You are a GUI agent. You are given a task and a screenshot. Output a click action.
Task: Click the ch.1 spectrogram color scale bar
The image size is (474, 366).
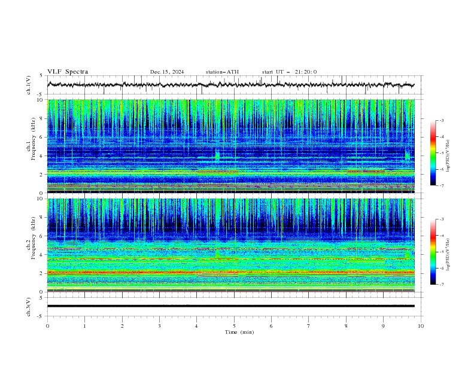click(x=433, y=153)
